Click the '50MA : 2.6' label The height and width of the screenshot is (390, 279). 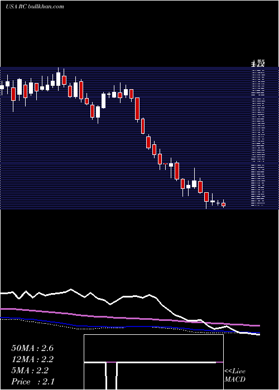[x=32, y=348]
